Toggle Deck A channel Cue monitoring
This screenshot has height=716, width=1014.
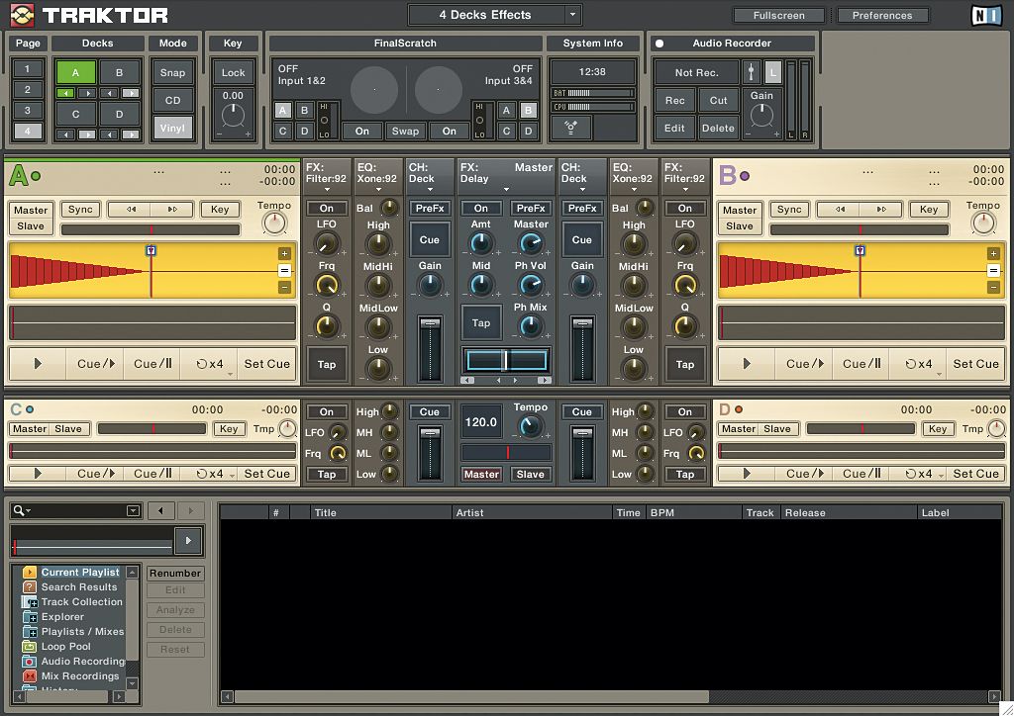coord(430,239)
